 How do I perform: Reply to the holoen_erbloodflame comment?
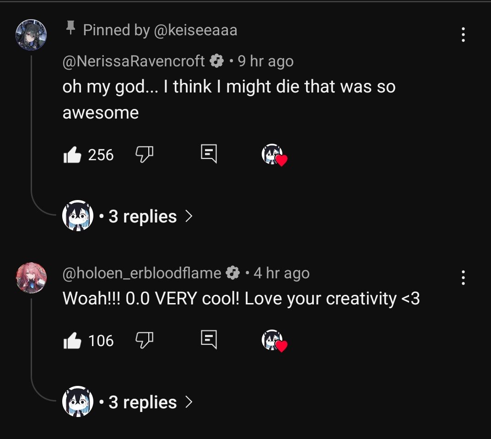(209, 341)
